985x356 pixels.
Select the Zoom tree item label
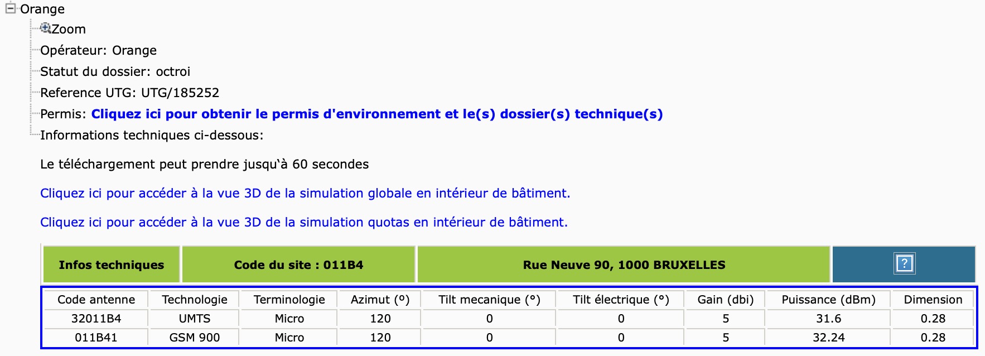(69, 29)
